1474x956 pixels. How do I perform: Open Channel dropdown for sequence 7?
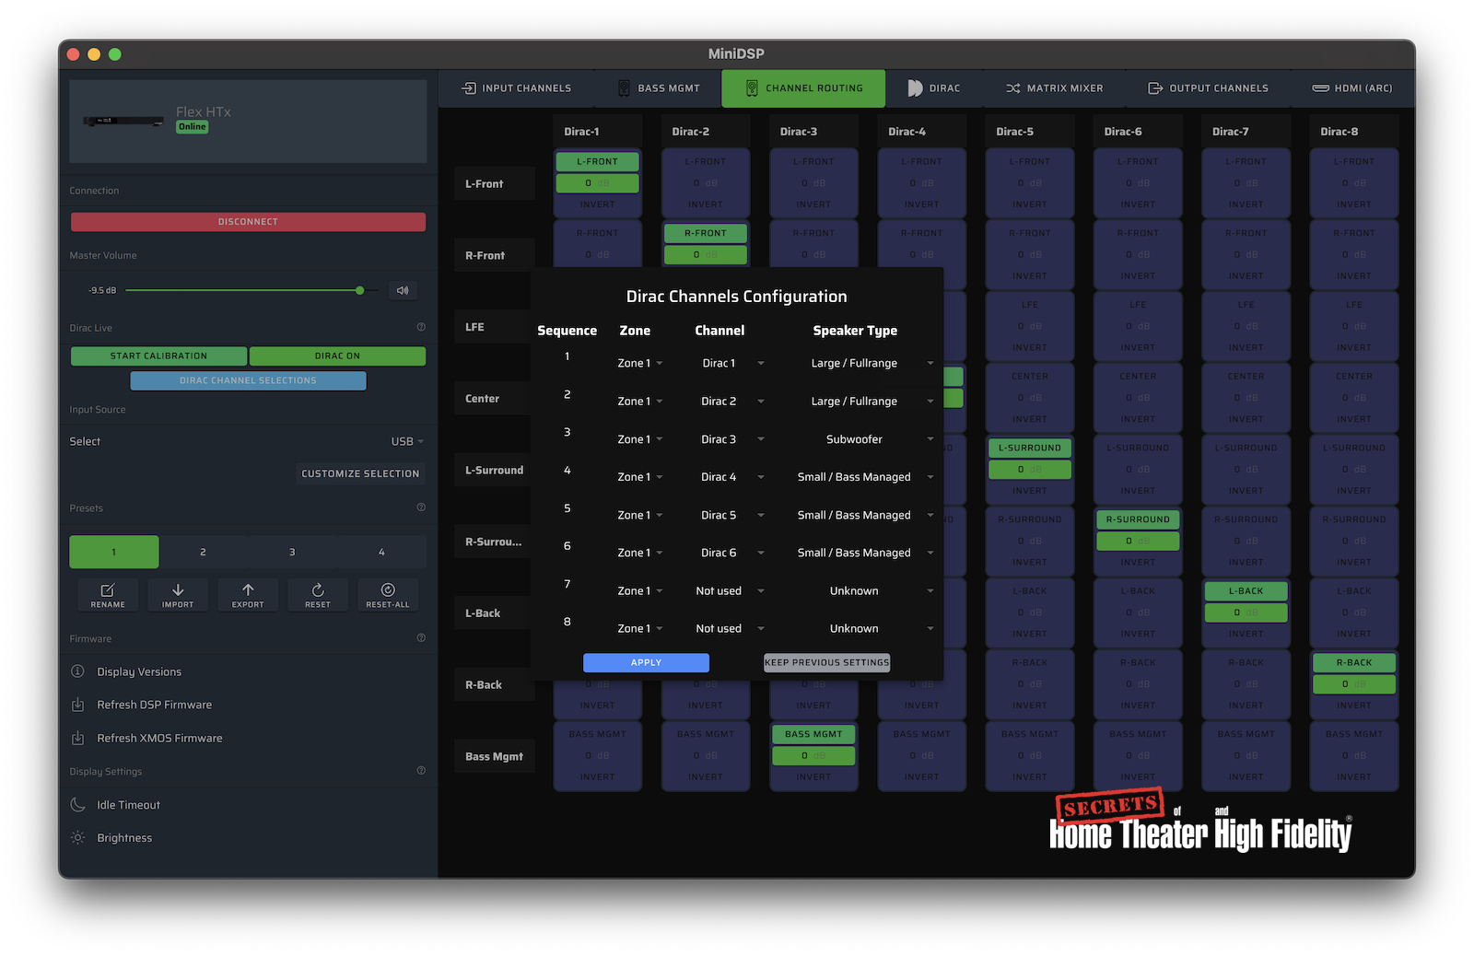point(730,591)
